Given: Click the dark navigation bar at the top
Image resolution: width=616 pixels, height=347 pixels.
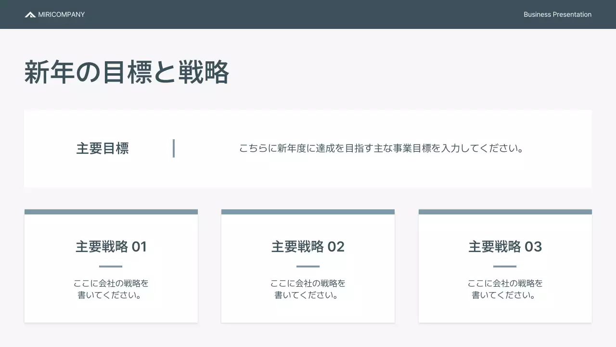Looking at the screenshot, I should [x=308, y=14].
